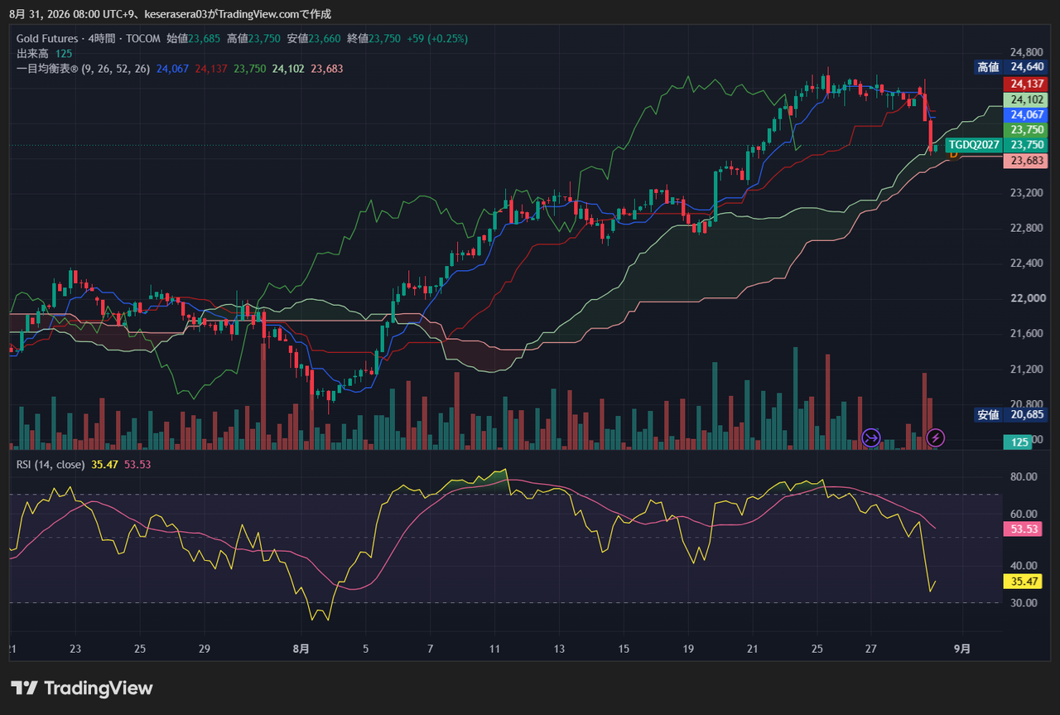Click the pink 53.53 RSI value label
Viewport: 1060px width, 715px height.
pos(1023,529)
